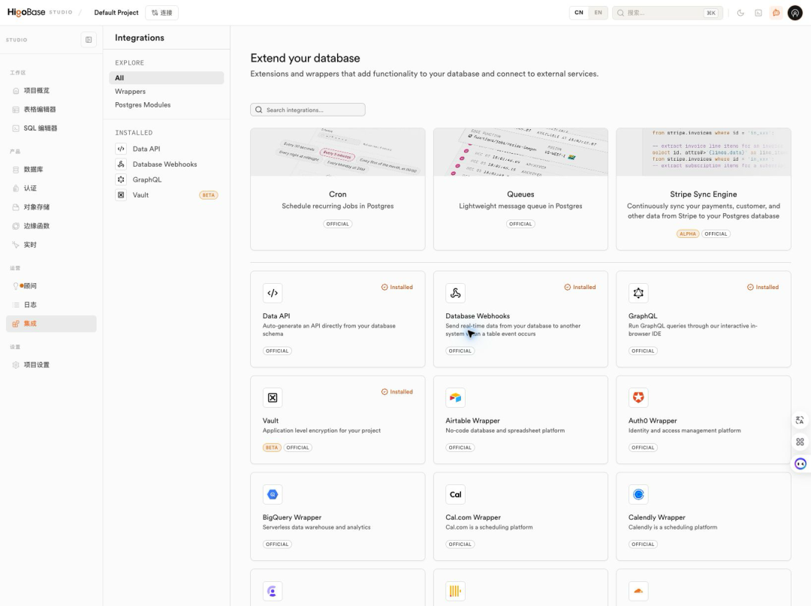Click the Calendly Wrapper logo

coord(638,494)
